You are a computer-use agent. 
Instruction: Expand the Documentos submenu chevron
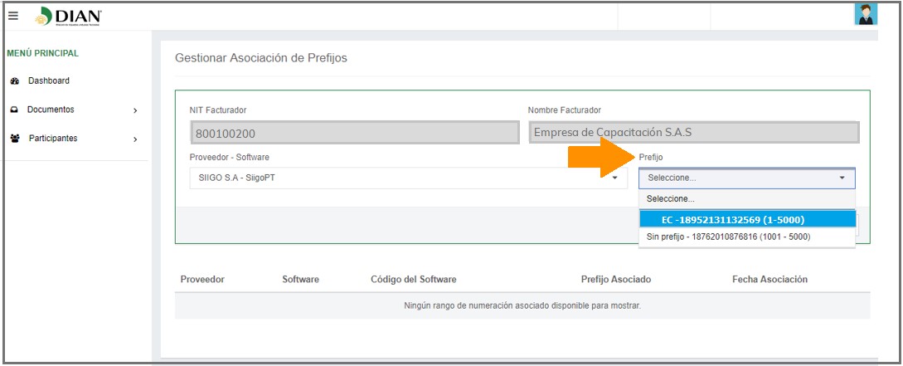point(135,110)
